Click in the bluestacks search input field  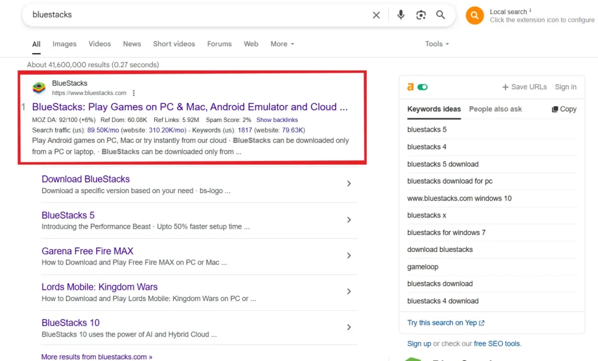[x=199, y=15]
